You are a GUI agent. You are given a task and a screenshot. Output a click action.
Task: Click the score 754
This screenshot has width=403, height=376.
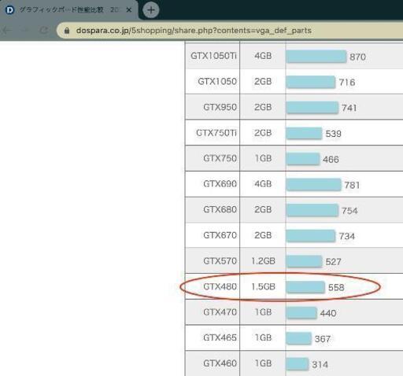click(349, 211)
